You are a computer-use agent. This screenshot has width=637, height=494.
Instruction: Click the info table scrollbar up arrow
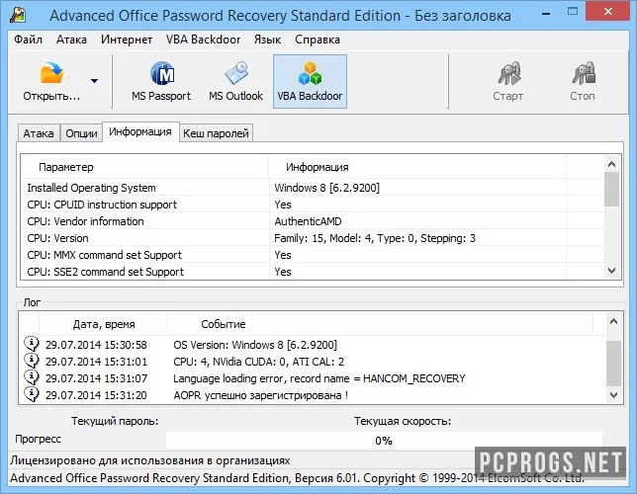point(612,164)
